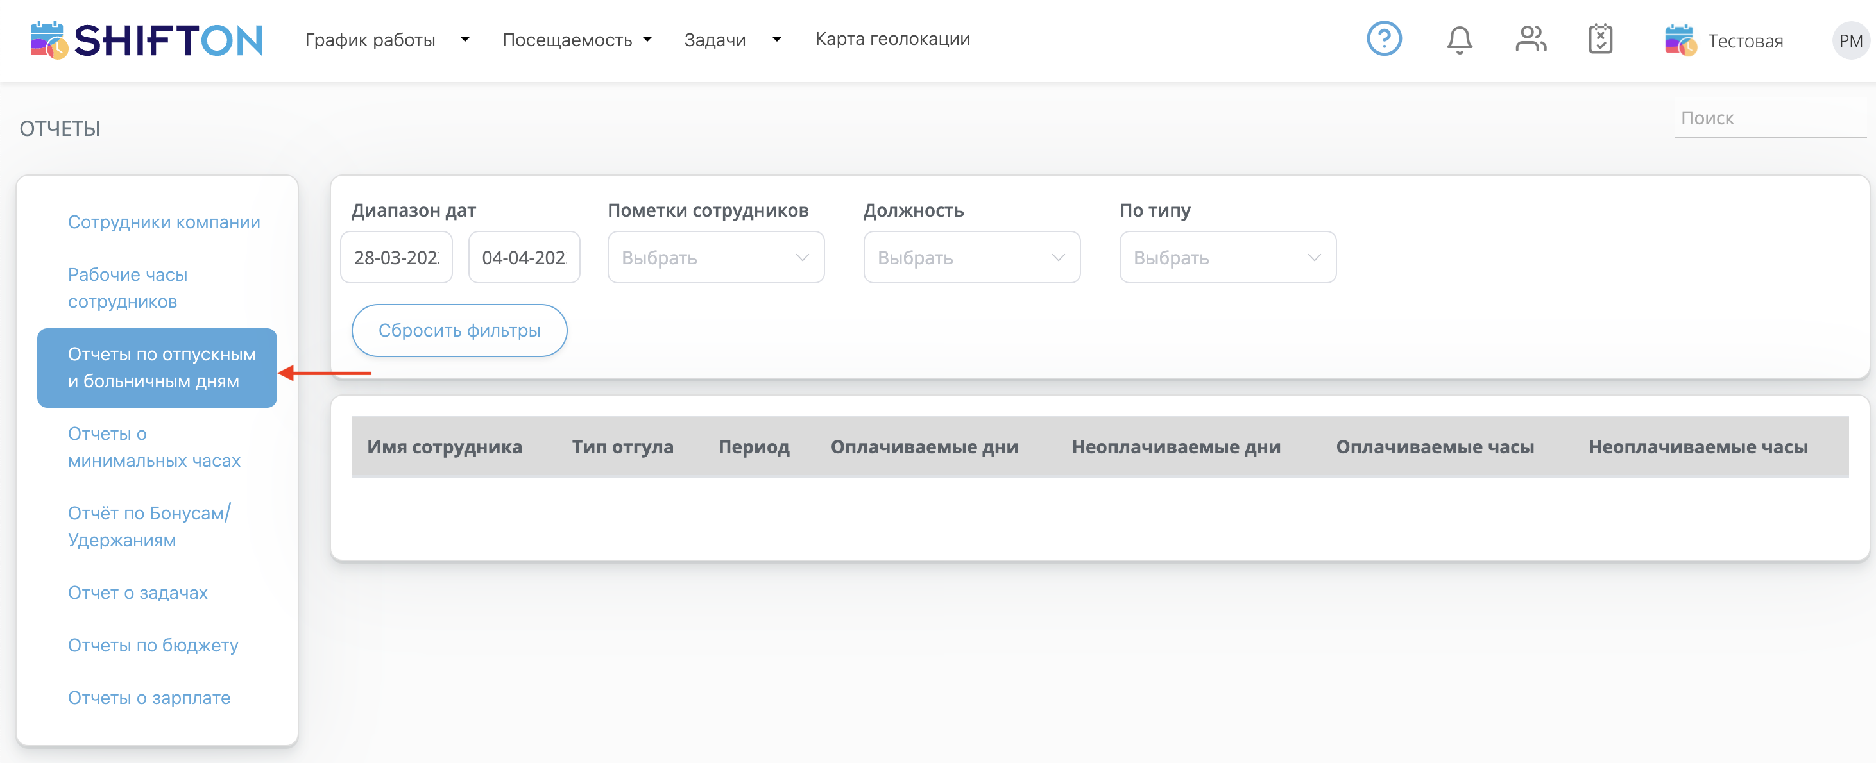Open the Задачи menu

point(715,39)
